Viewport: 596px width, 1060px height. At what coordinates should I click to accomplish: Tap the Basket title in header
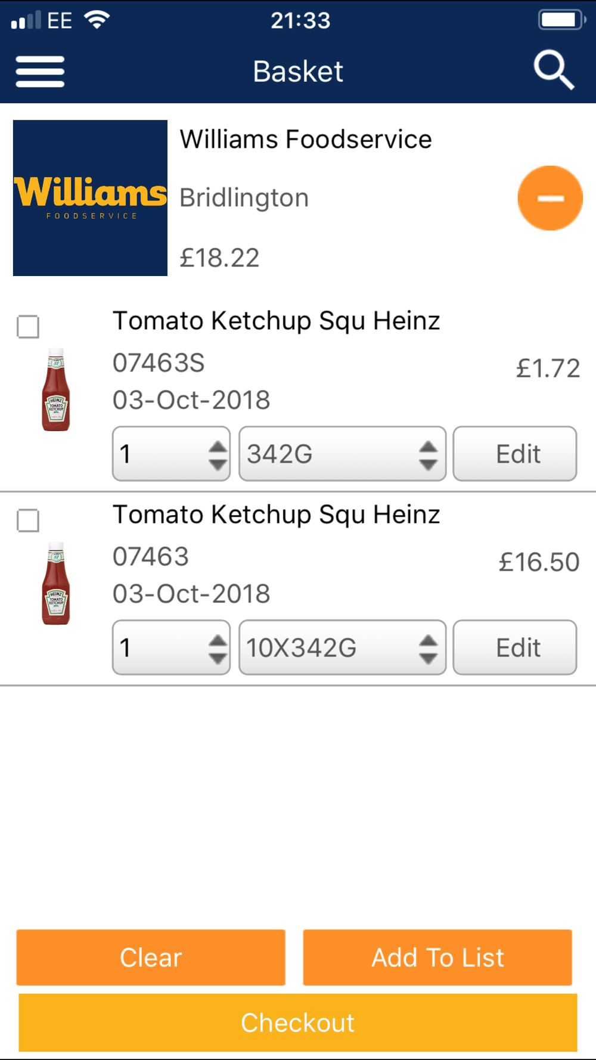pos(298,72)
